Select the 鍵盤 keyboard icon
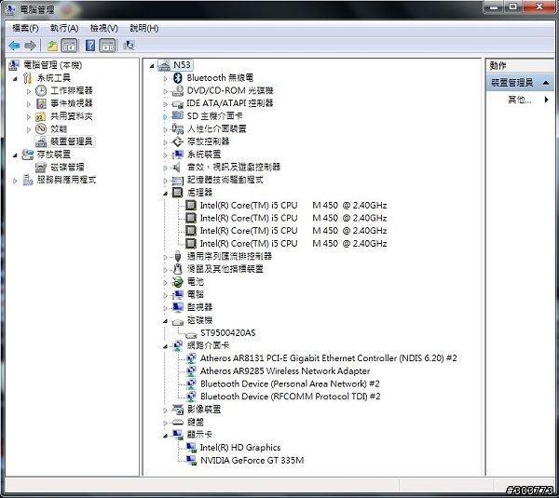Viewport: 559px width, 498px height. pos(178,423)
